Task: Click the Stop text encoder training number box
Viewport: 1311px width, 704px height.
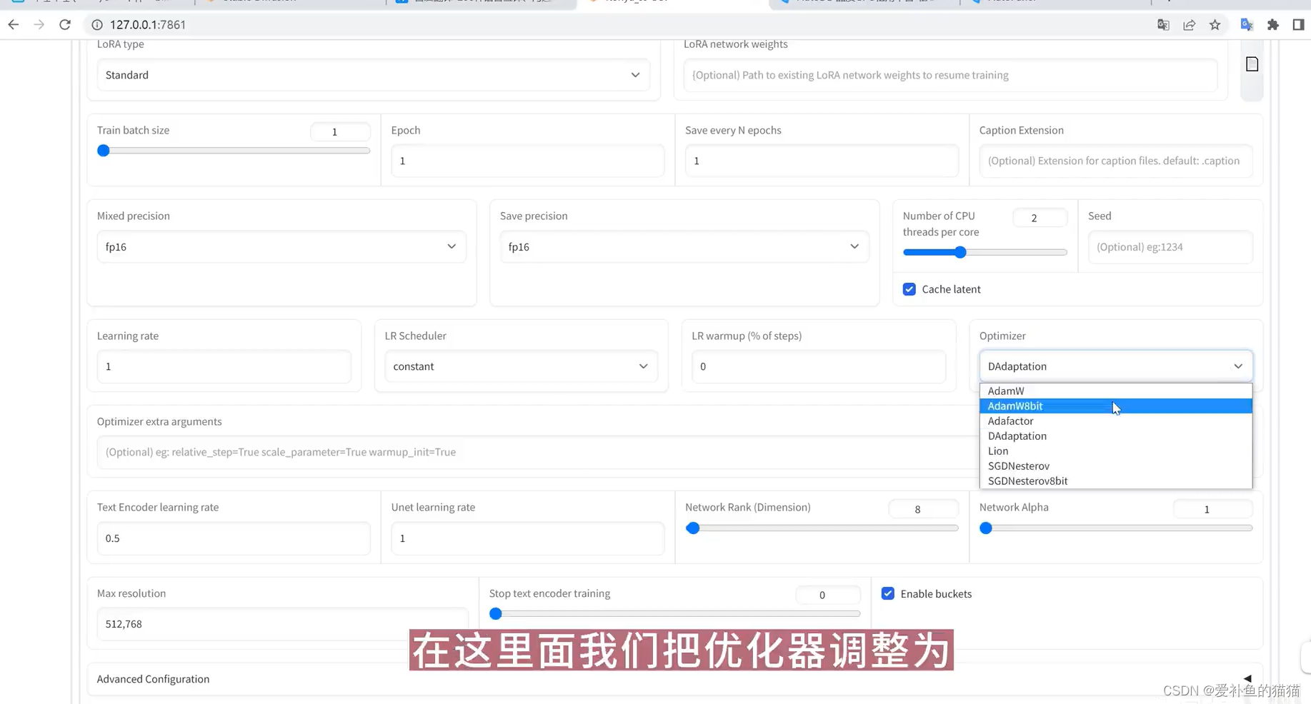Action: coord(827,595)
